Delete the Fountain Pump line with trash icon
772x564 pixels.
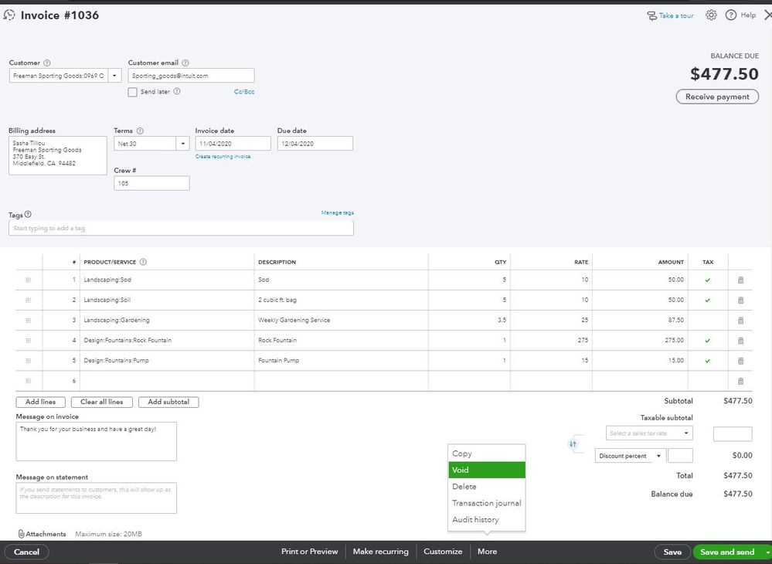740,361
